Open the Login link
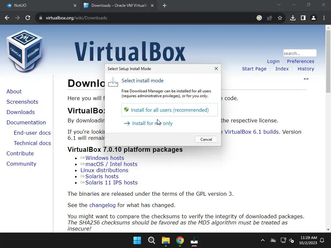Screen dimensions: 331x248 pyautogui.click(x=273, y=61)
